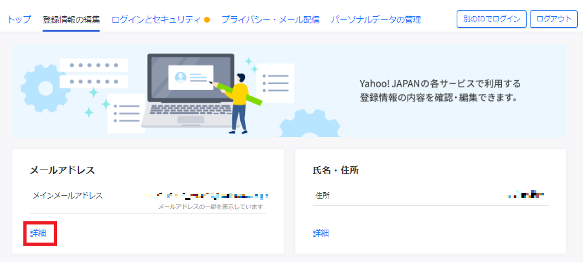Click the password dots card in banner

[93, 73]
